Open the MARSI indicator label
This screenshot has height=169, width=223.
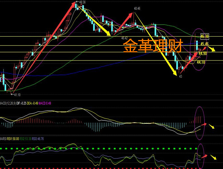[4, 139]
